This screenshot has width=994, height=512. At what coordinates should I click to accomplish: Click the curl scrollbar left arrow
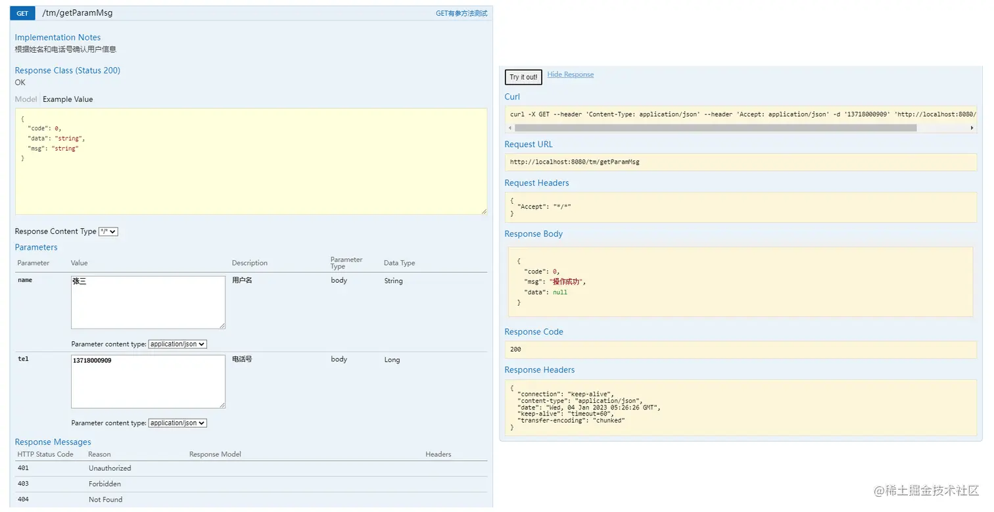click(x=511, y=128)
